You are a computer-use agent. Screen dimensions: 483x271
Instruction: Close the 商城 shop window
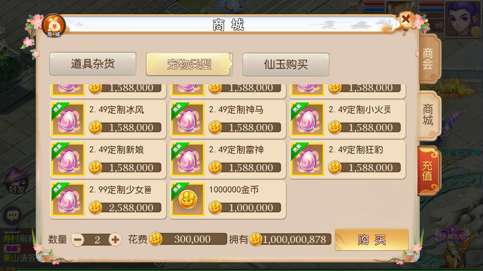point(406,19)
